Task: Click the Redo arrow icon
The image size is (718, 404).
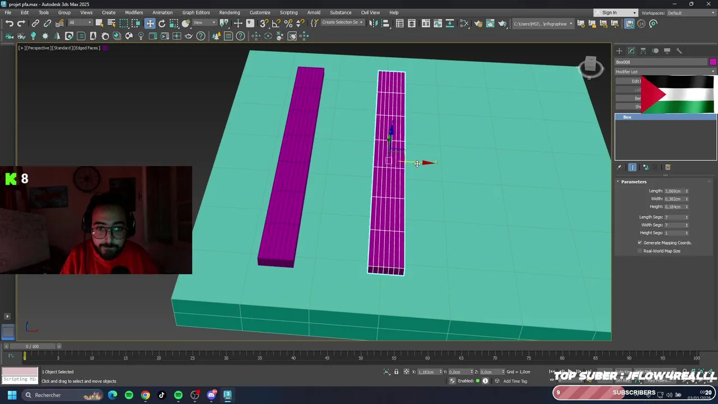Action: point(21,23)
